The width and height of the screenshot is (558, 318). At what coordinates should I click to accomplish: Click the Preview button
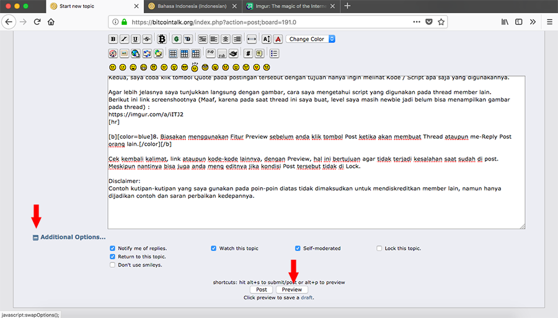(292, 289)
